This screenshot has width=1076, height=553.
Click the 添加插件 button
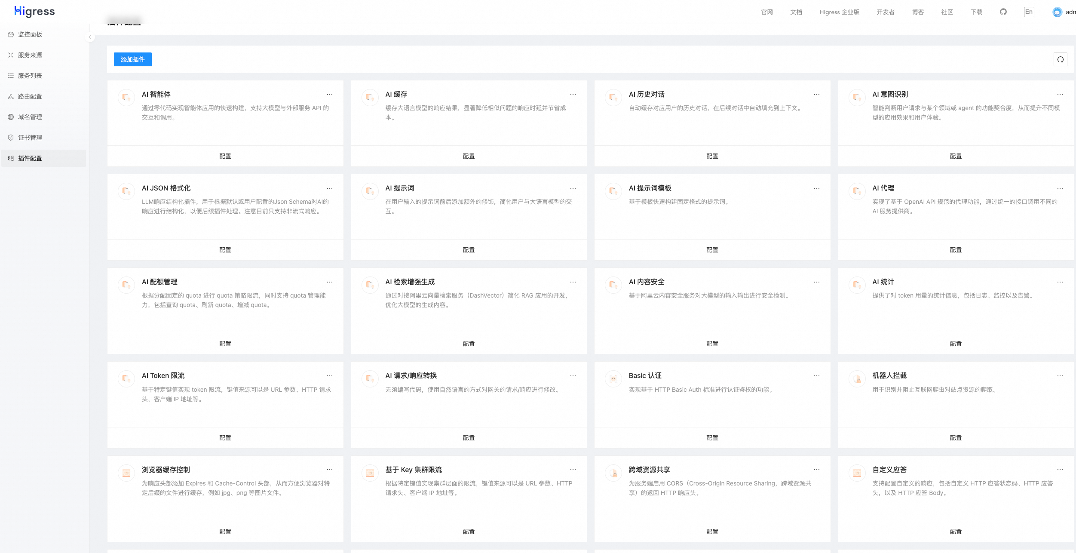132,59
